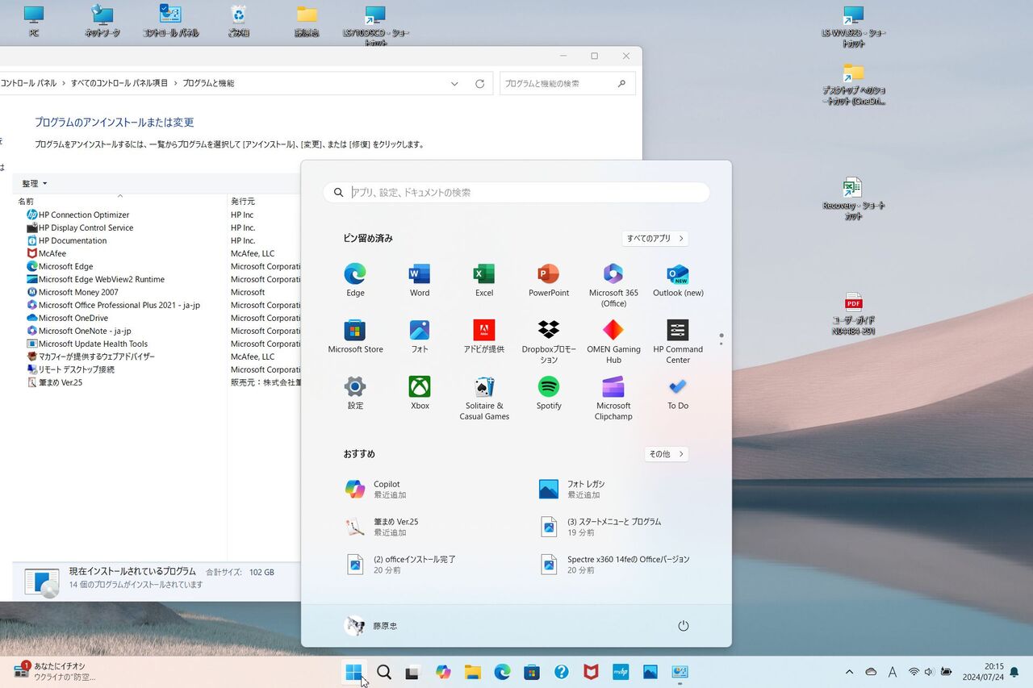Screen dimensions: 1033x688
Task: Open the McAfee icon on the taskbar
Action: tap(591, 672)
